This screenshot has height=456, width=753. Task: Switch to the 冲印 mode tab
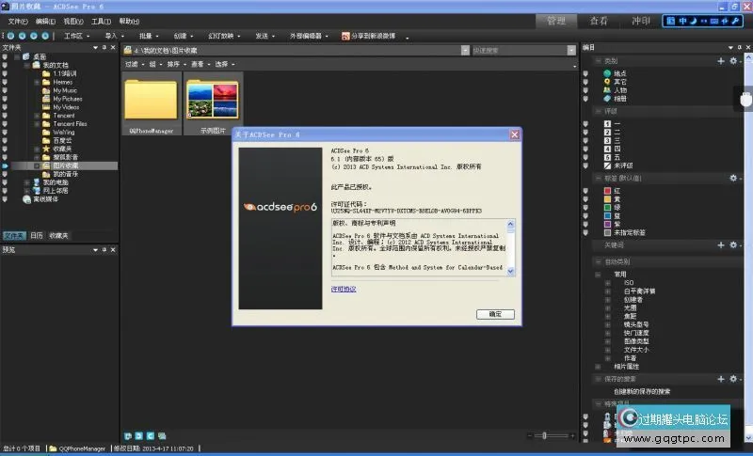tap(641, 21)
